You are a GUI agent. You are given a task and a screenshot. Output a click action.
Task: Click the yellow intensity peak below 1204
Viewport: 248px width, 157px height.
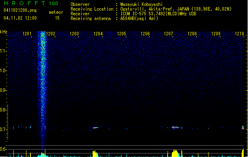(95, 154)
